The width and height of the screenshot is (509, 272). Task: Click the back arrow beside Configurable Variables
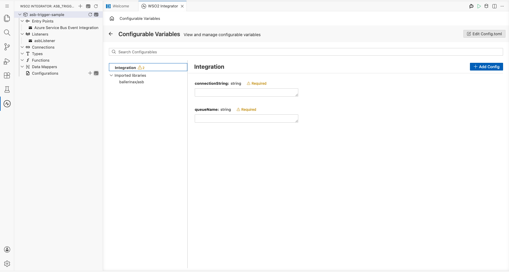(x=111, y=34)
